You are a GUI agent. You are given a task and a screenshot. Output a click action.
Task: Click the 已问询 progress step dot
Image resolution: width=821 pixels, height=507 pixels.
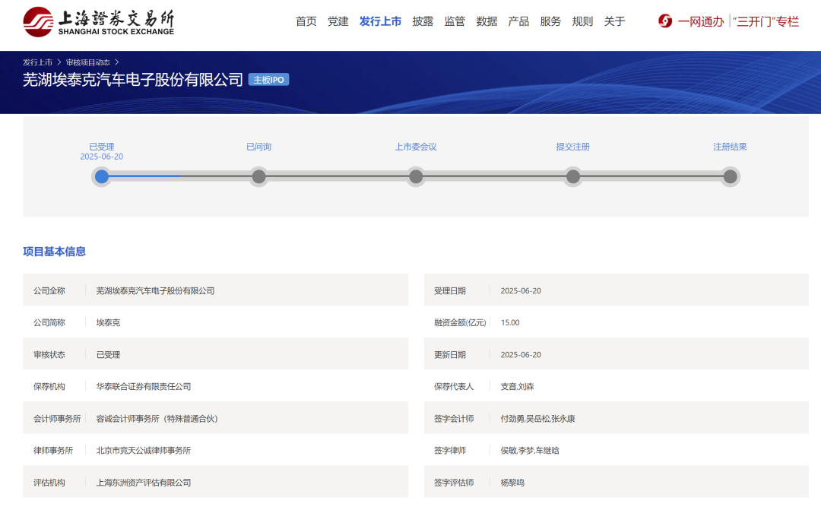(x=258, y=176)
